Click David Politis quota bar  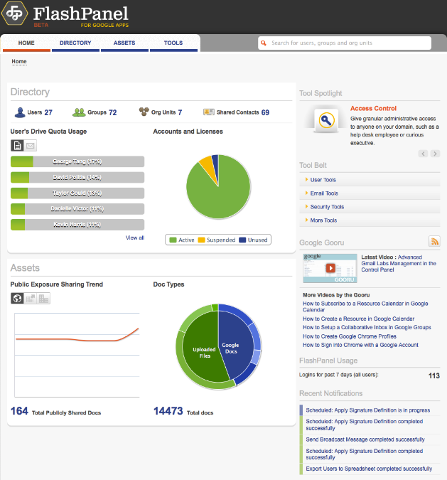pyautogui.click(x=77, y=177)
